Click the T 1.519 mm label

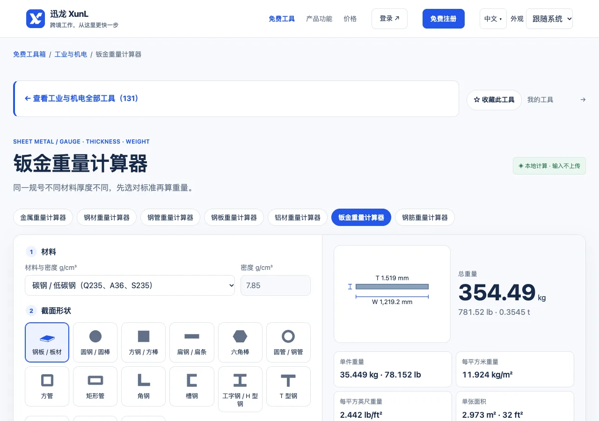point(392,278)
